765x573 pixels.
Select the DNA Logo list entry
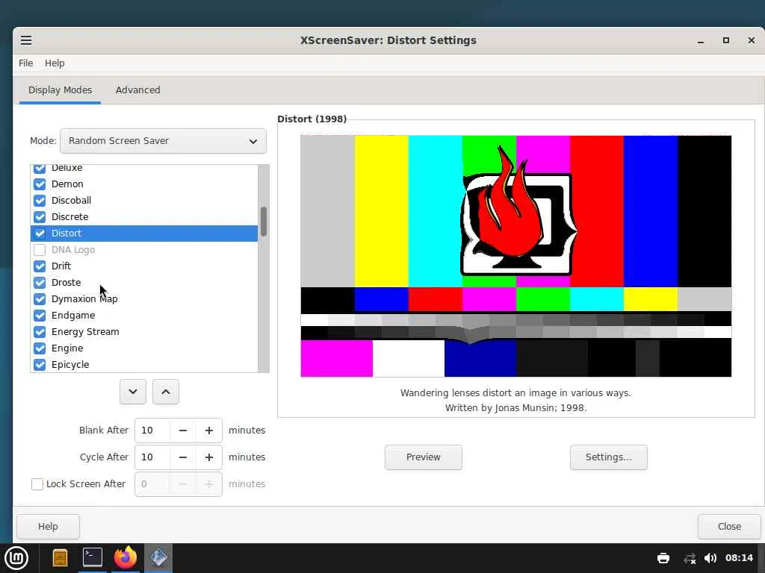point(144,250)
